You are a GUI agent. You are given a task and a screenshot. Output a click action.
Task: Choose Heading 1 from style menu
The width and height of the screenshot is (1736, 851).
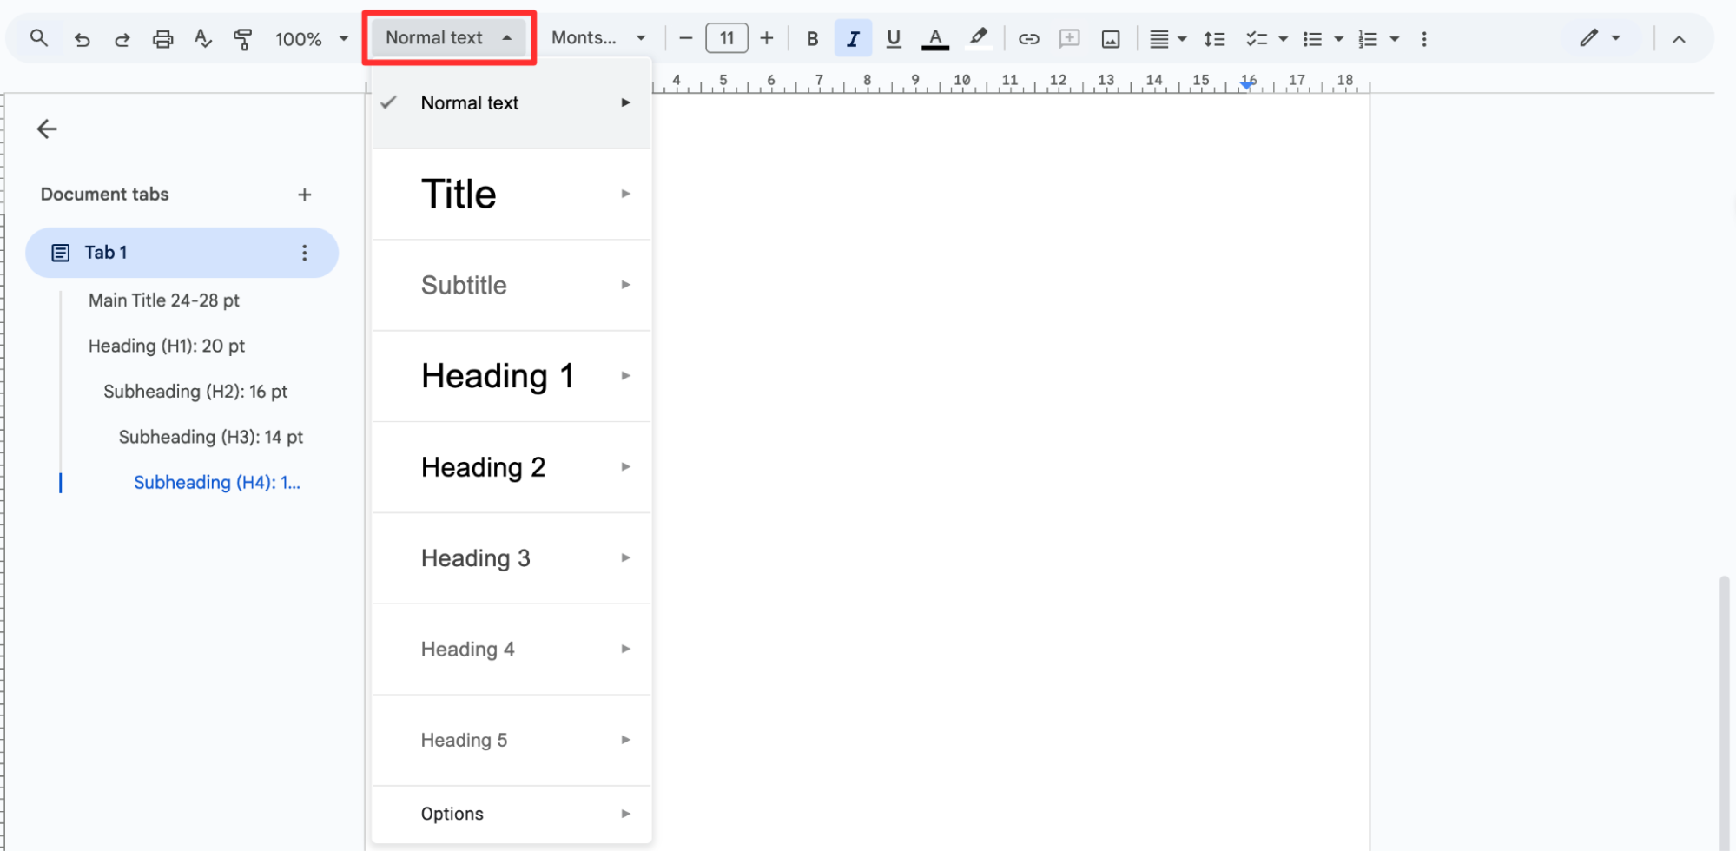pos(497,376)
